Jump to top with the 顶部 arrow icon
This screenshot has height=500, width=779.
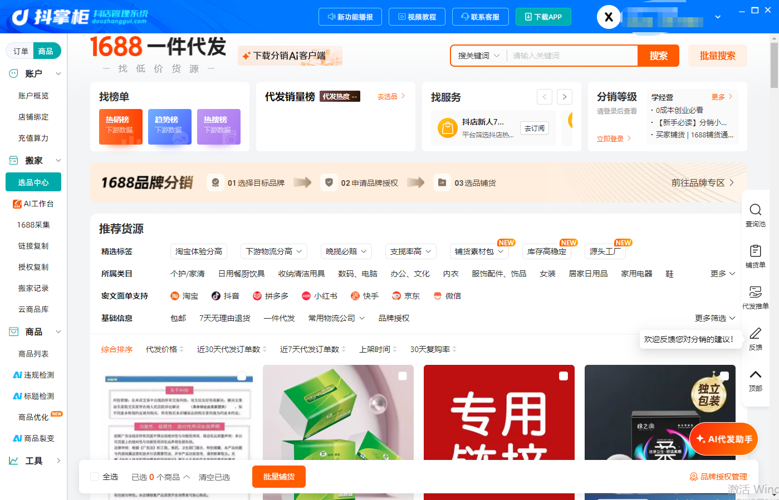click(x=755, y=374)
